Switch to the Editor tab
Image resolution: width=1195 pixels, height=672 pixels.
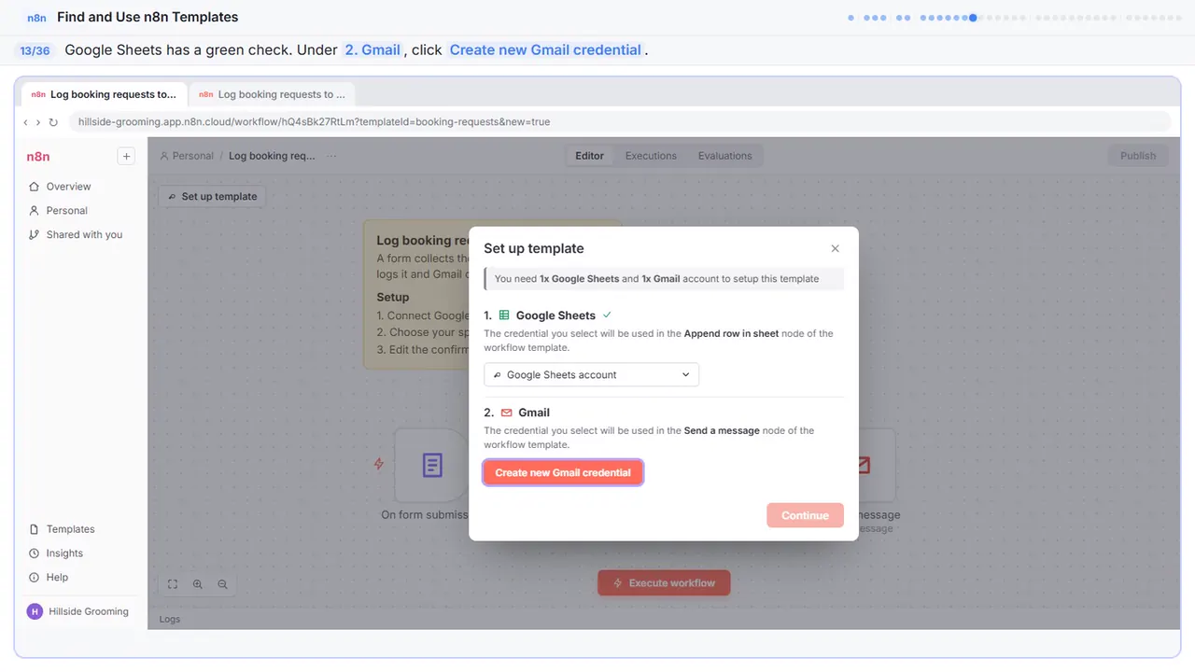coord(589,156)
